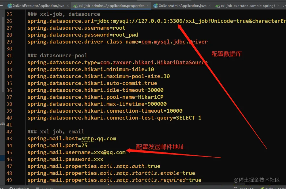
Task: Click the hikari.pool-name=HikariCP line
Action: (x=96, y=97)
